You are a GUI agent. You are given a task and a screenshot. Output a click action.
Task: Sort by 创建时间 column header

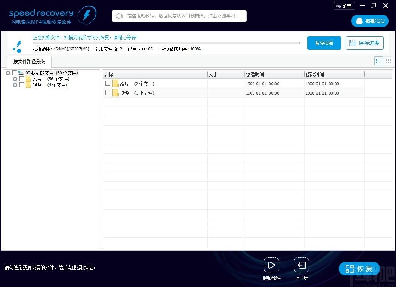pyautogui.click(x=275, y=74)
